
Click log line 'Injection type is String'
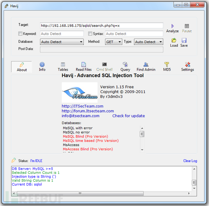point(34,177)
